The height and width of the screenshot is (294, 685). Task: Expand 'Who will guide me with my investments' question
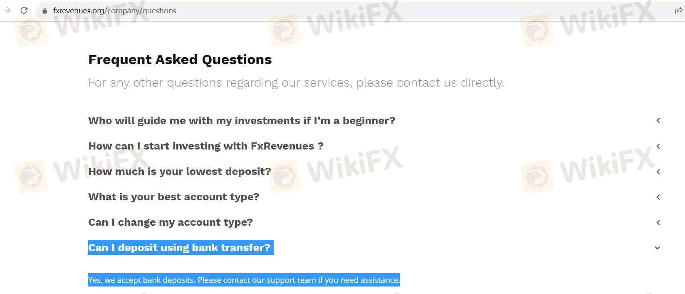point(658,120)
